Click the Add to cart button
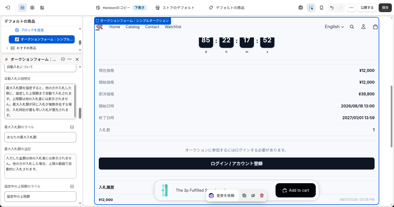394x207 pixels. point(296,190)
